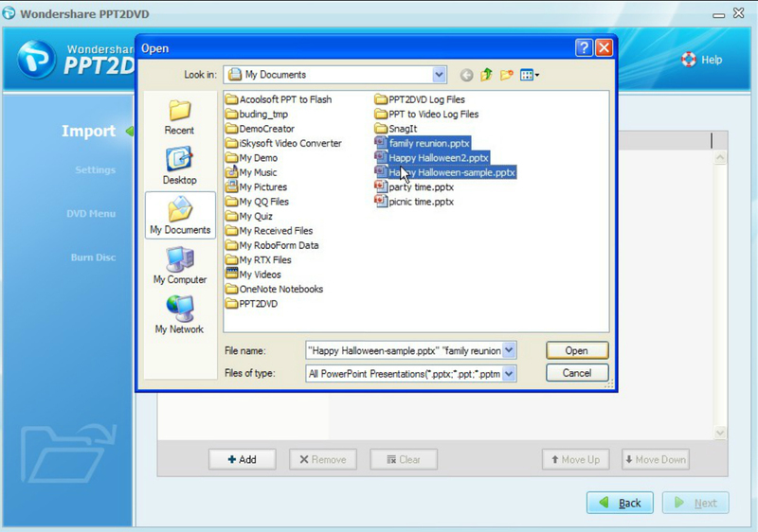
Task: Switch to Burn Disc step
Action: click(93, 257)
